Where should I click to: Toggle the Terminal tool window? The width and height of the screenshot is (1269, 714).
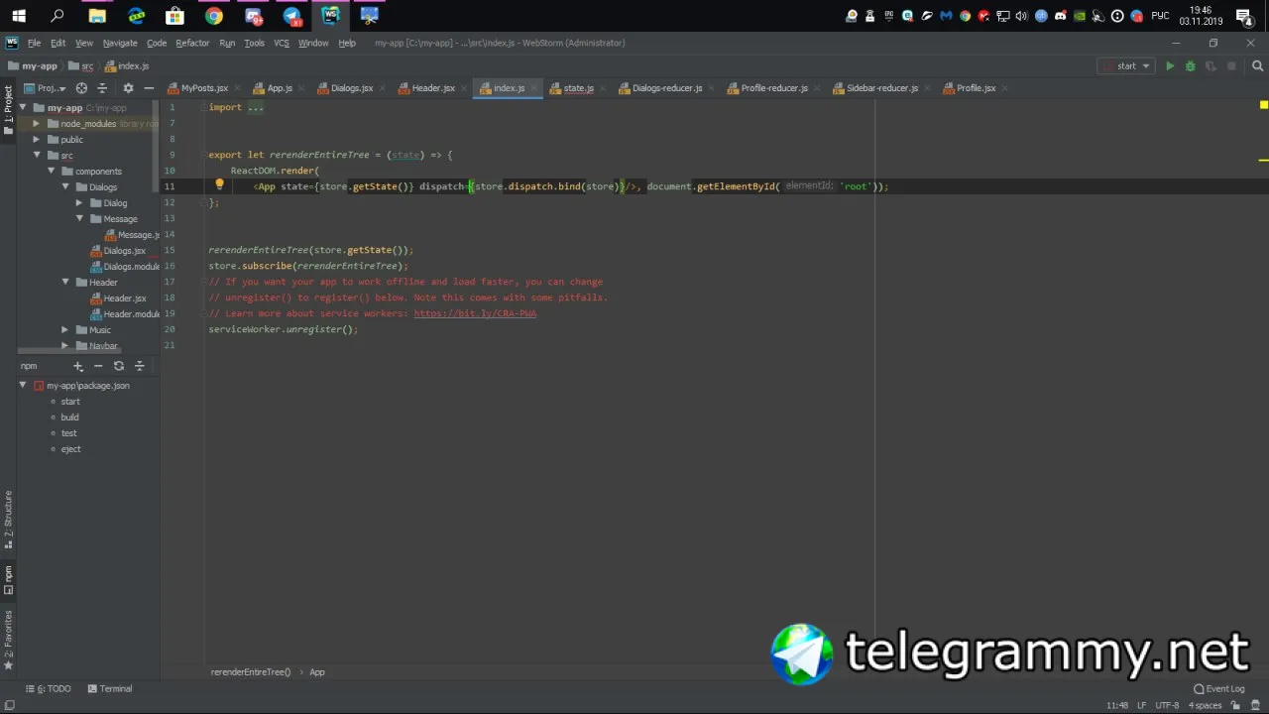point(110,688)
